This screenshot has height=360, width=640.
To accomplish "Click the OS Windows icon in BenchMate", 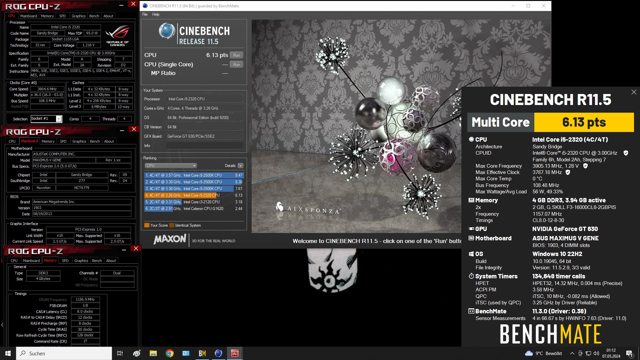I will 471,254.
